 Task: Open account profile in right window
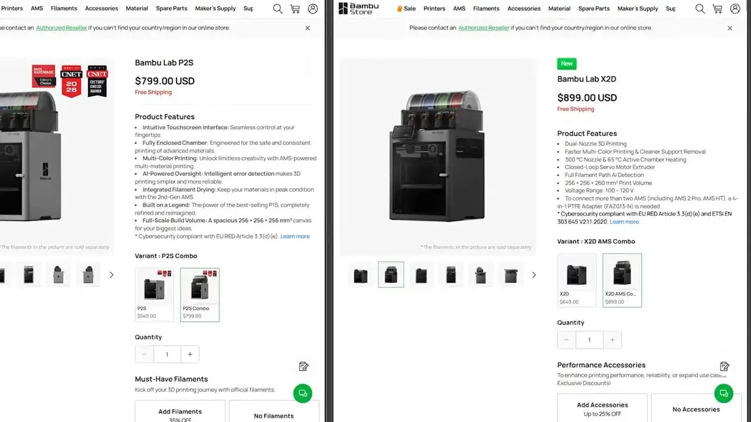735,9
